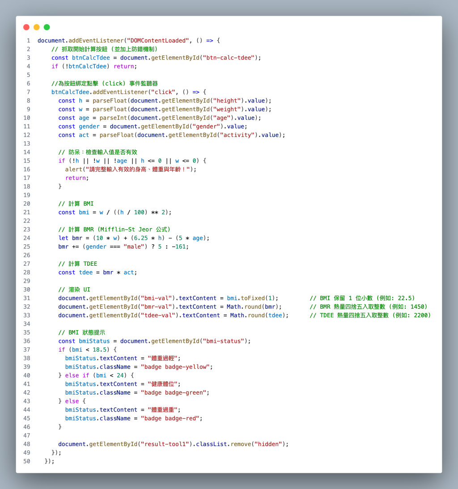Click the parseInt function call
This screenshot has width=458, height=489.
pyautogui.click(x=114, y=118)
